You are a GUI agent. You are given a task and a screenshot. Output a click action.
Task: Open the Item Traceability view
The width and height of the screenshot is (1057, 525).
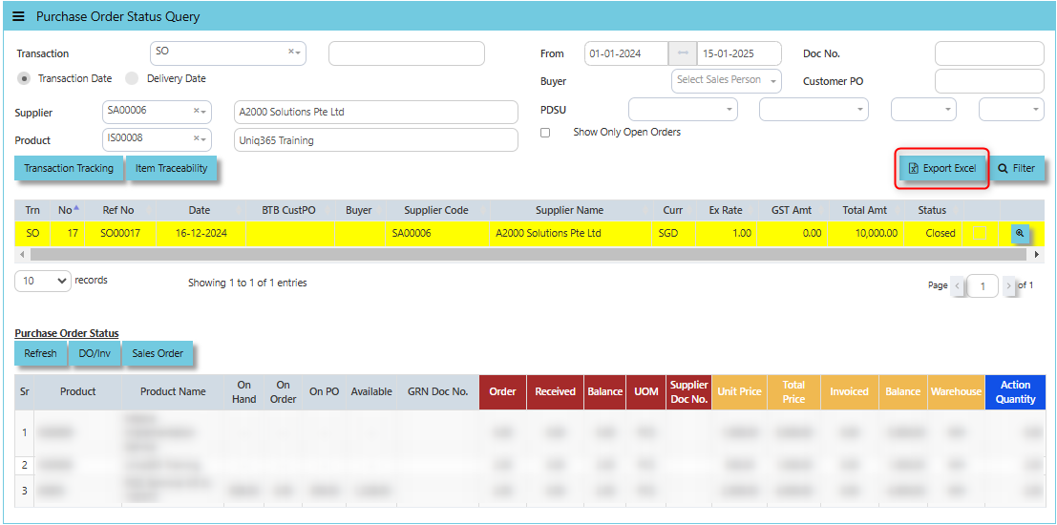(171, 169)
